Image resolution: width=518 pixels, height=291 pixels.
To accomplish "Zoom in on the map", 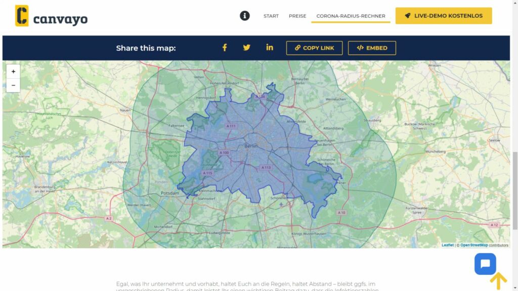I will click(x=13, y=72).
